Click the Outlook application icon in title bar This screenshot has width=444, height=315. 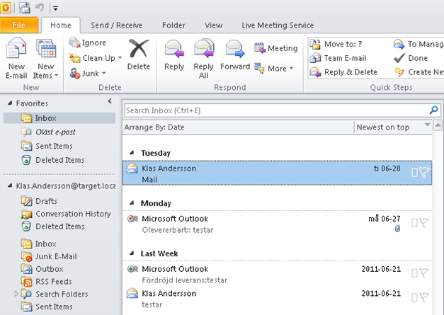point(6,7)
